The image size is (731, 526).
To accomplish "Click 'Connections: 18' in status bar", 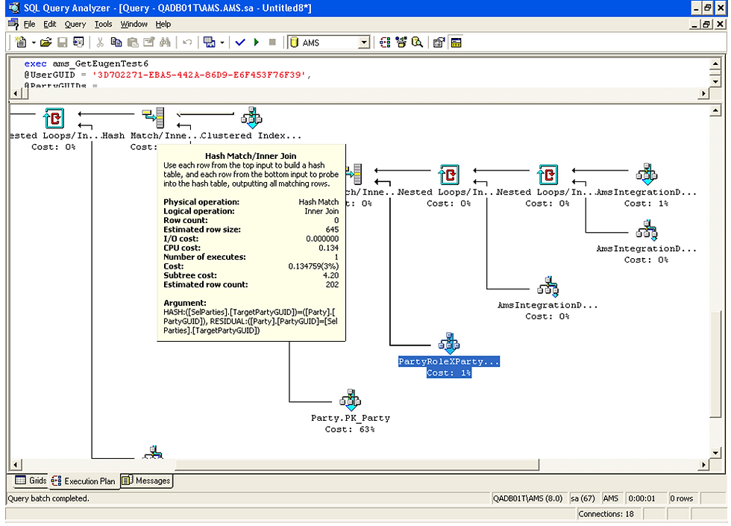I will click(606, 514).
